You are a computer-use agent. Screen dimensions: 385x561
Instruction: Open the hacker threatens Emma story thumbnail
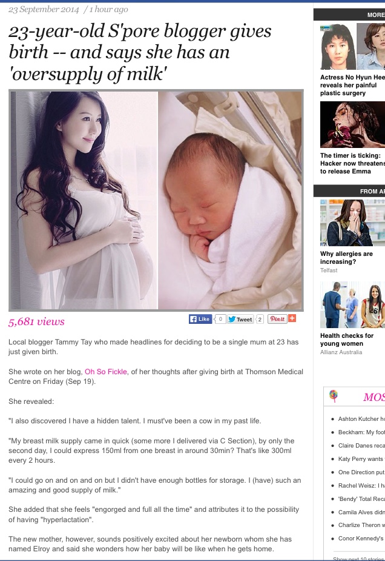click(x=352, y=124)
